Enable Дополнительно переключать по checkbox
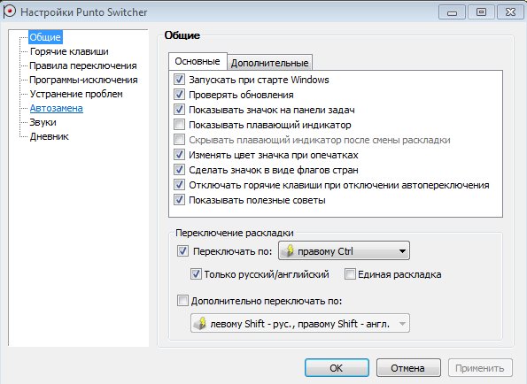 [182, 301]
